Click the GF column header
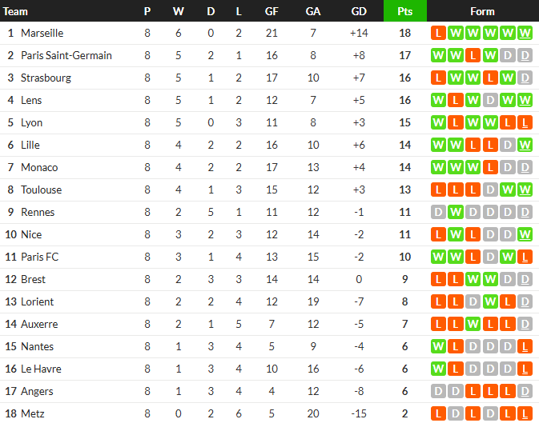539x431 pixels. coord(272,11)
